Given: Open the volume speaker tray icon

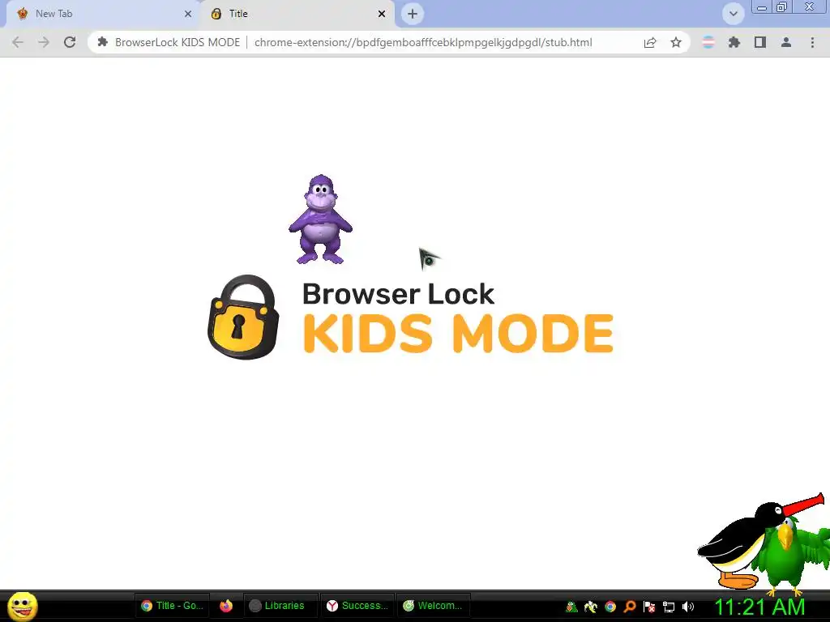Looking at the screenshot, I should click(688, 607).
